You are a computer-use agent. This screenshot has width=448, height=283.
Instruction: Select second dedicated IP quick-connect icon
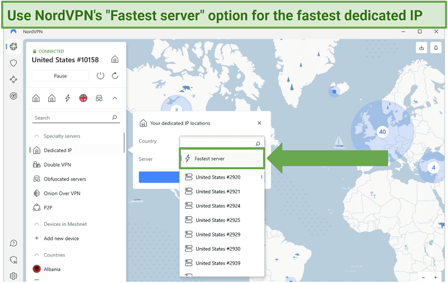pos(52,98)
